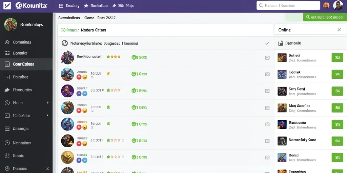This screenshot has width=347, height=173.
Task: Click the green number button beside Say Sent
Action: [337, 91]
